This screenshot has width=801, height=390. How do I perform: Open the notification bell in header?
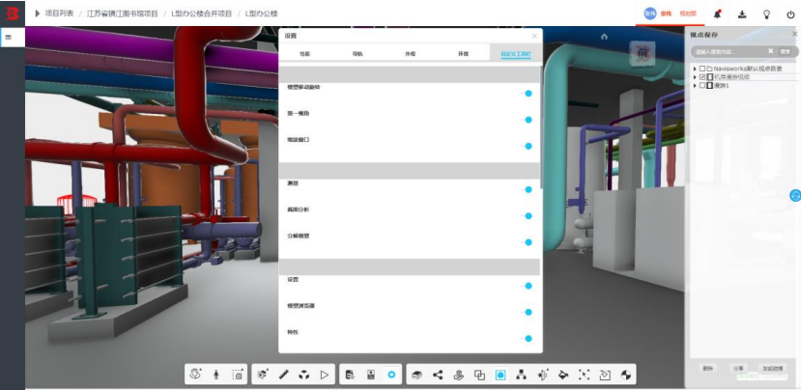click(x=718, y=14)
